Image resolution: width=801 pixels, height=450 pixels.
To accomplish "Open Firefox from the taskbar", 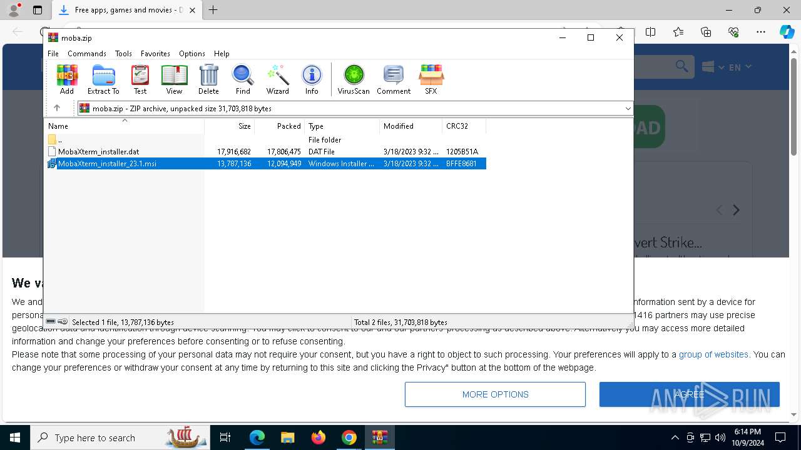I will pos(319,437).
